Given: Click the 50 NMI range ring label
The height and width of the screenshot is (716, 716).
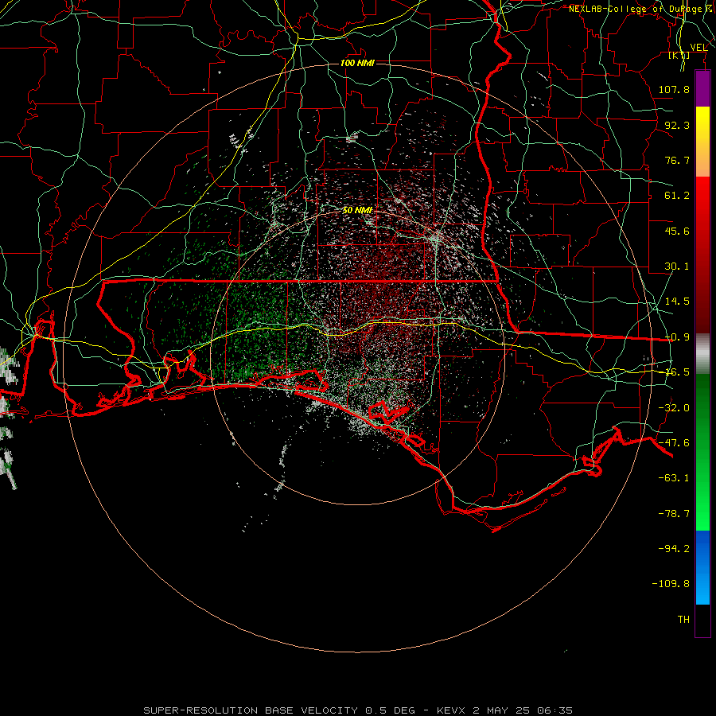Looking at the screenshot, I should coord(357,210).
